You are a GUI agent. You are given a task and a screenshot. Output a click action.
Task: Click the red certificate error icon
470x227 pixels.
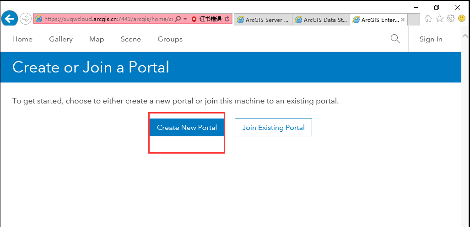tap(194, 19)
